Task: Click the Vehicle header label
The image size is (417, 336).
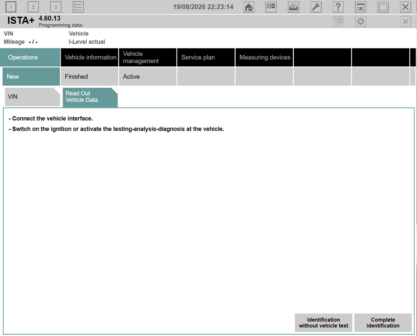Action: pos(79,33)
